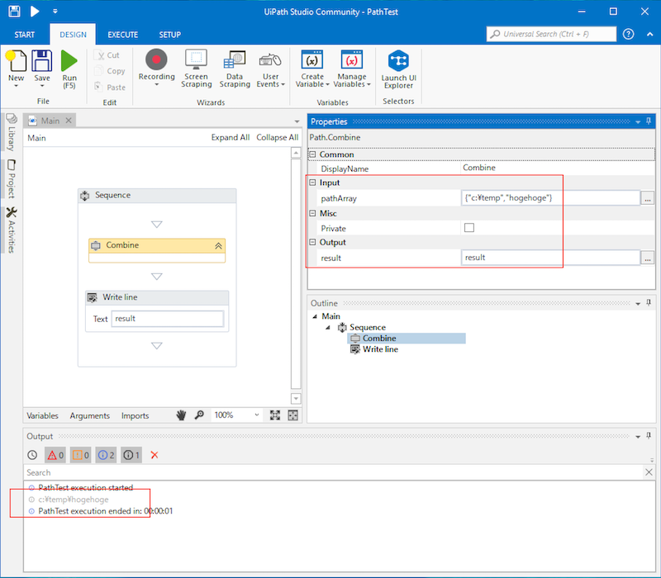Click Manage Variables in ribbon
The width and height of the screenshot is (661, 578).
(352, 69)
